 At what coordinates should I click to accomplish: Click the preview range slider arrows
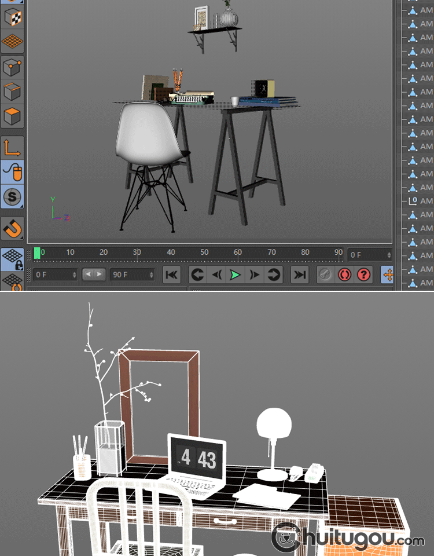point(94,274)
